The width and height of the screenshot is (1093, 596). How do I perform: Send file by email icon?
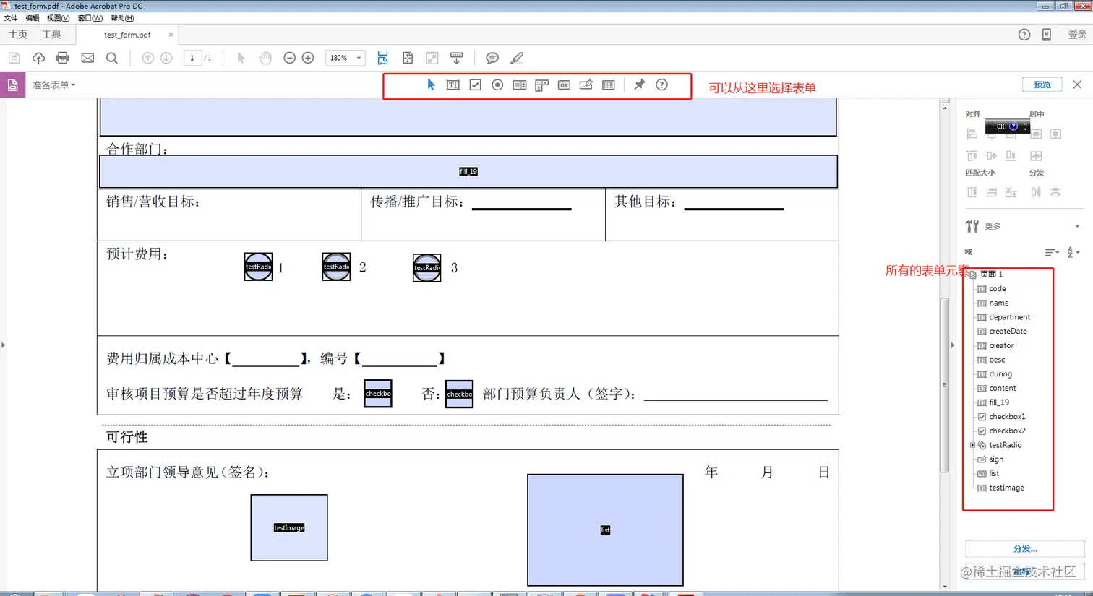click(x=87, y=58)
